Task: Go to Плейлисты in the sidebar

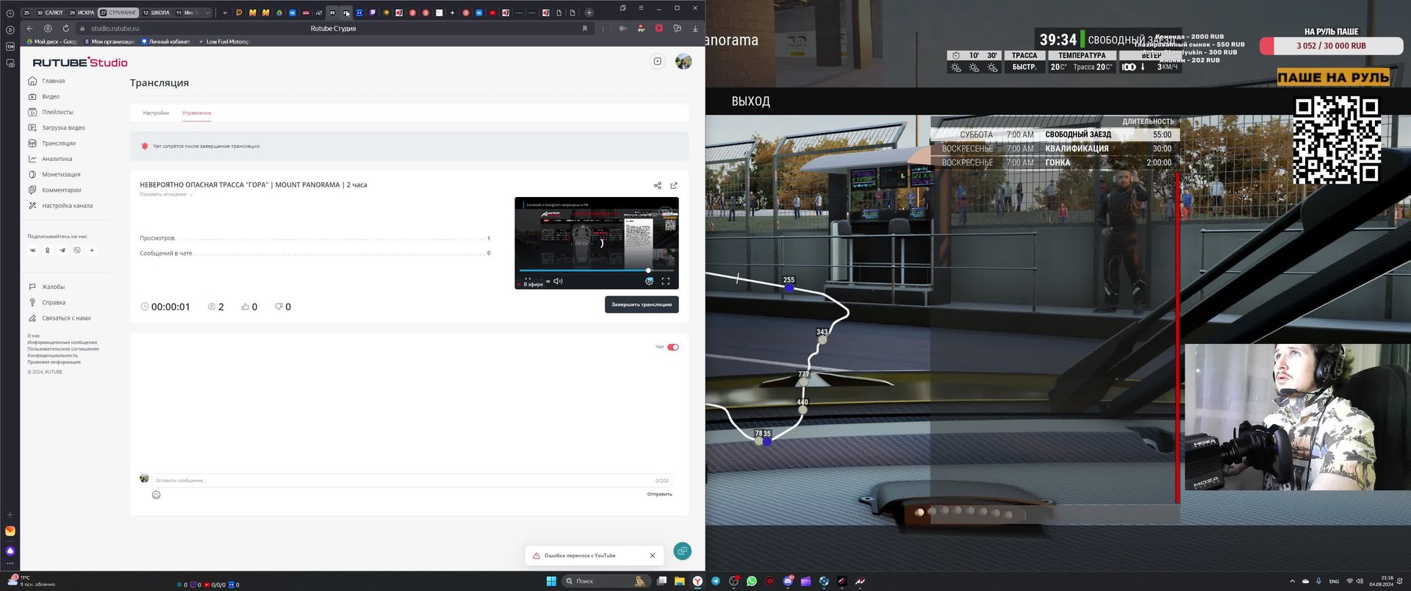Action: [x=51, y=112]
